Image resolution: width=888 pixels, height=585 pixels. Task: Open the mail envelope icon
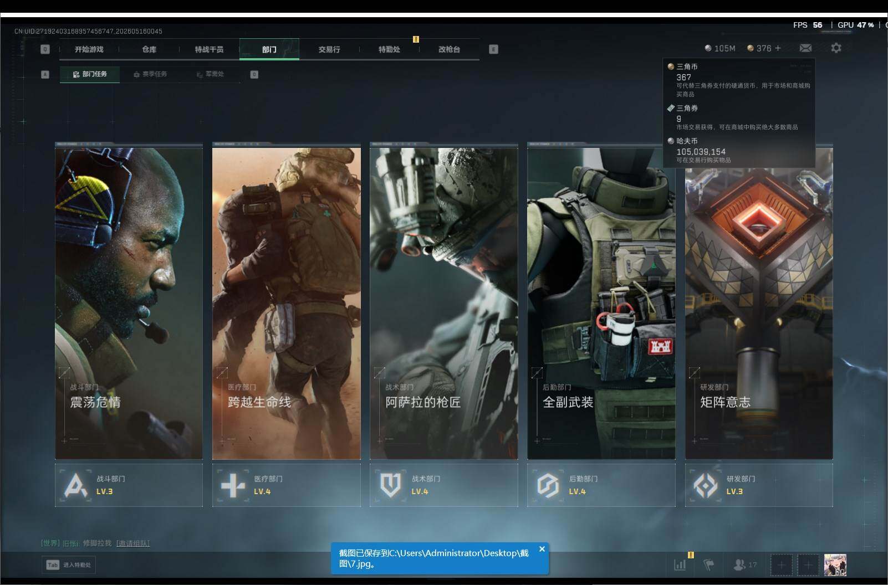click(805, 48)
